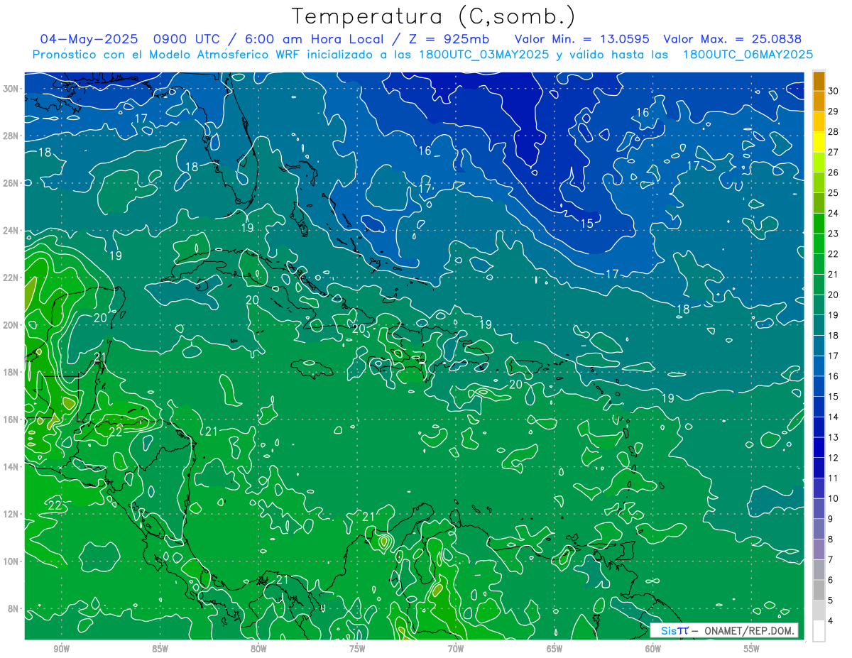Click the legend color band between 15 and 16
852x658 pixels.
(819, 387)
